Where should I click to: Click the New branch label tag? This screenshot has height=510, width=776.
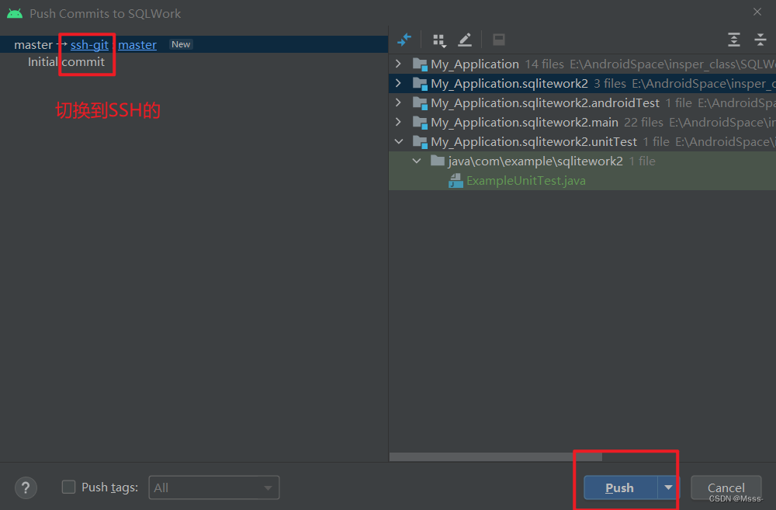(181, 44)
